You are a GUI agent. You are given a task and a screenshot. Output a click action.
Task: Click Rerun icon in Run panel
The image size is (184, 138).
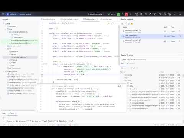point(3,118)
